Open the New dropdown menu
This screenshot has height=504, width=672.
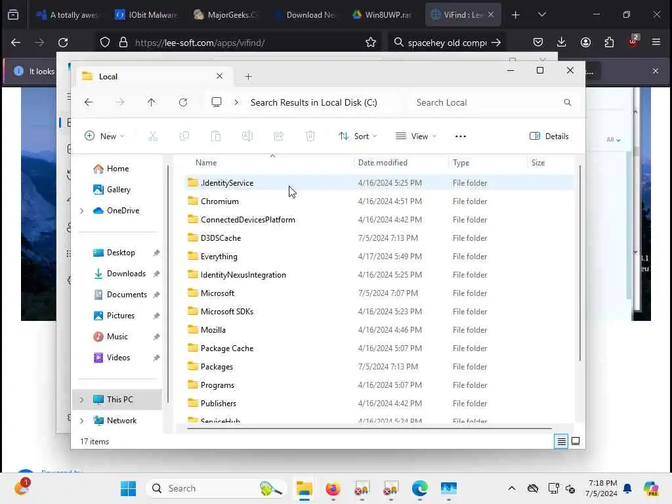click(104, 136)
